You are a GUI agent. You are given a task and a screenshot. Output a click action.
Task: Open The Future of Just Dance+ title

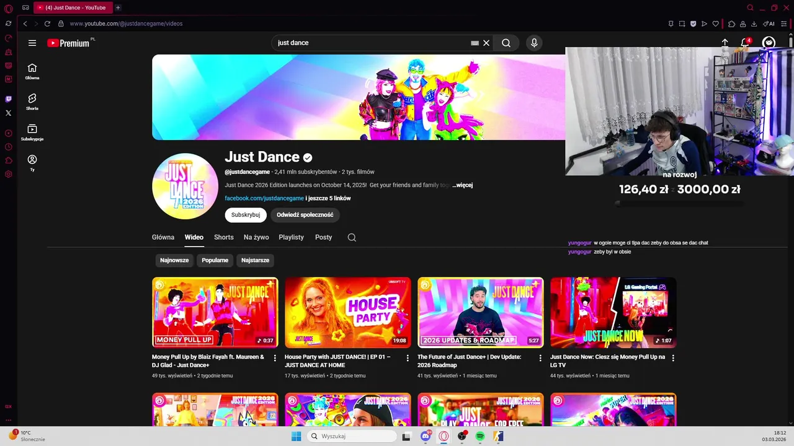point(469,361)
